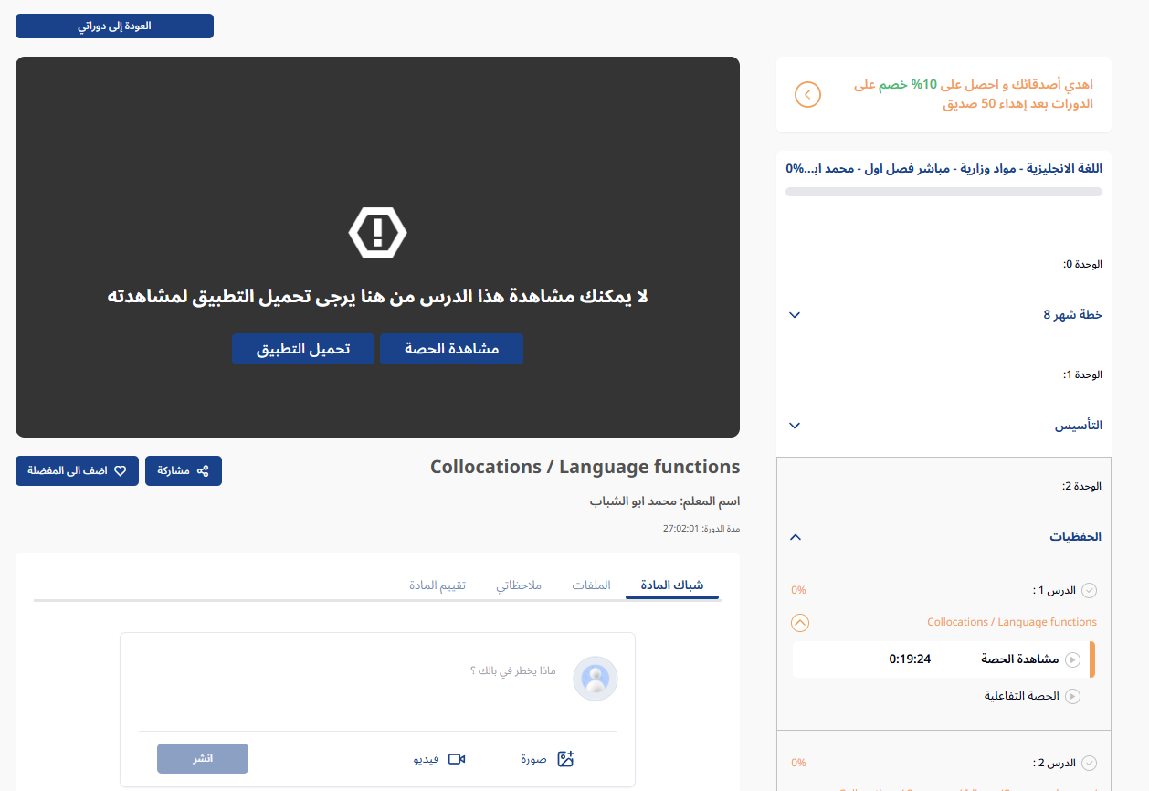This screenshot has height=791, width=1149.
Task: Click the circled arrow in referral offer banner
Action: click(807, 94)
